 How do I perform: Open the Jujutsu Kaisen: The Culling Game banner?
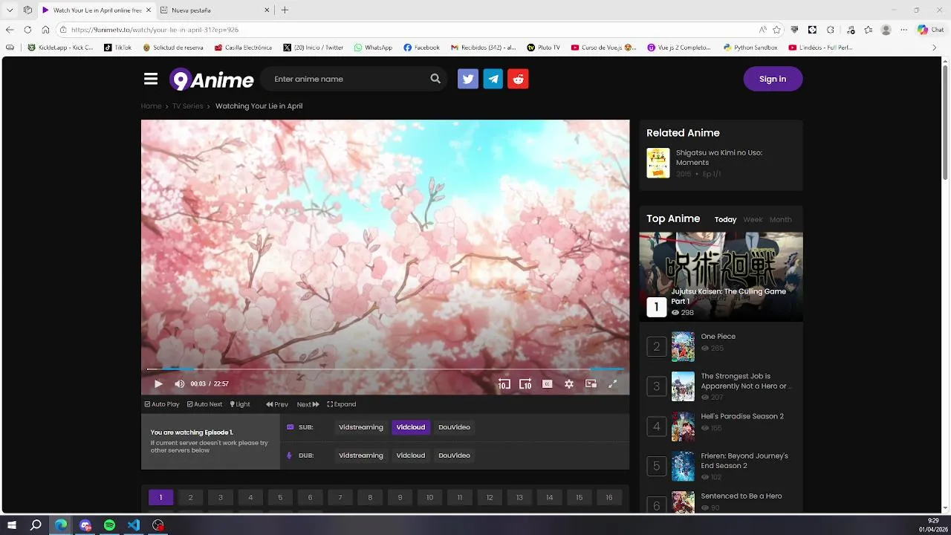pos(721,276)
